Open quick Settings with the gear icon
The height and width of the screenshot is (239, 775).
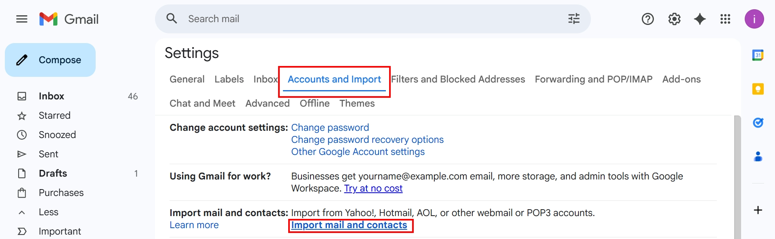(x=674, y=19)
